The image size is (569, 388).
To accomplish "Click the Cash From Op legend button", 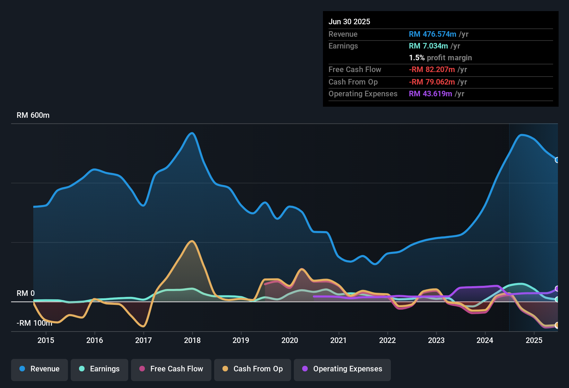I will [x=252, y=369].
